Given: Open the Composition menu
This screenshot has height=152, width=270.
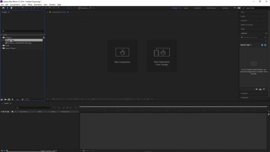Looking at the screenshot, I should (x=15, y=5).
